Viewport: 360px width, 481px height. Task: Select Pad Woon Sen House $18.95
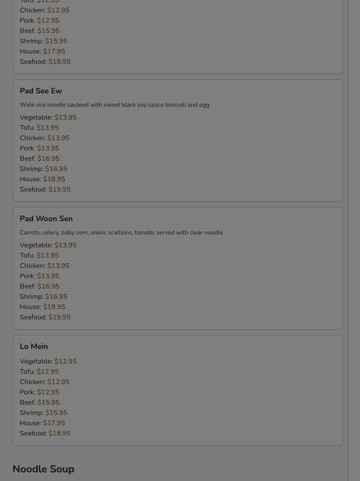click(42, 307)
